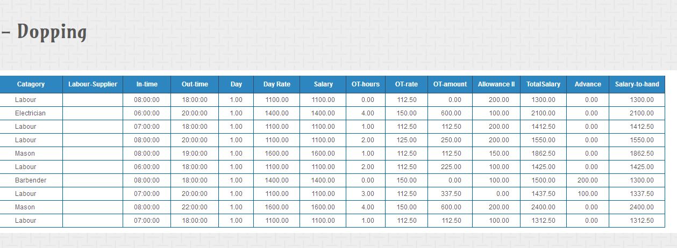
Task: Click the TotalSalary column header
Action: [543, 84]
